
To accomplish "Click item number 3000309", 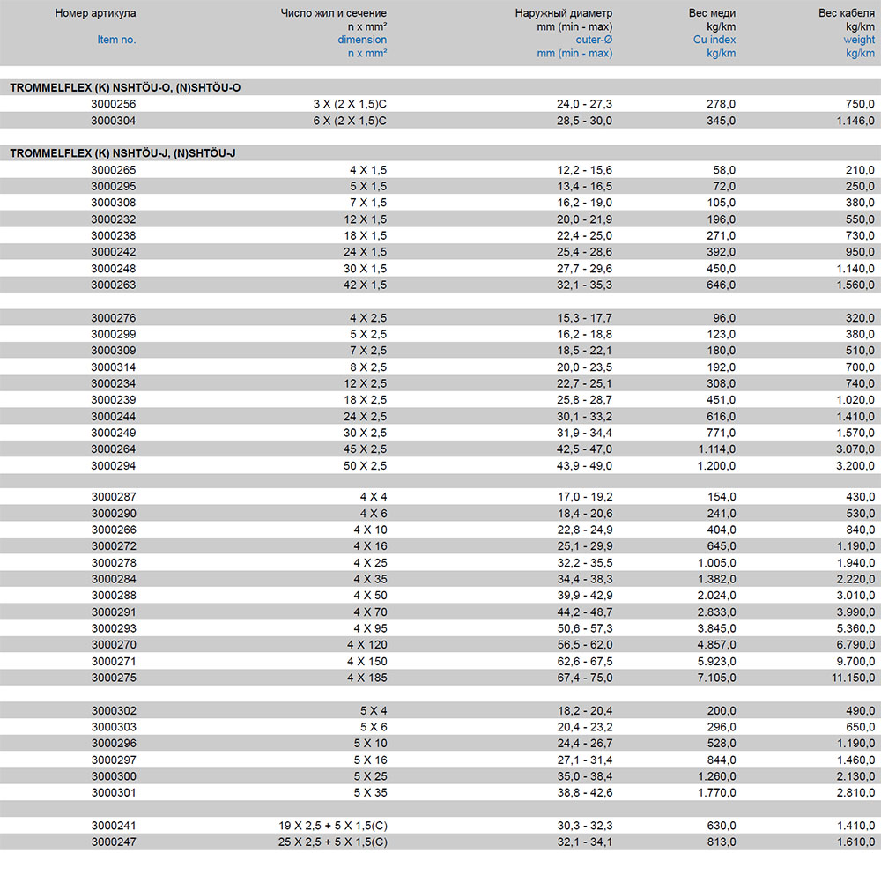I will click(x=114, y=351).
